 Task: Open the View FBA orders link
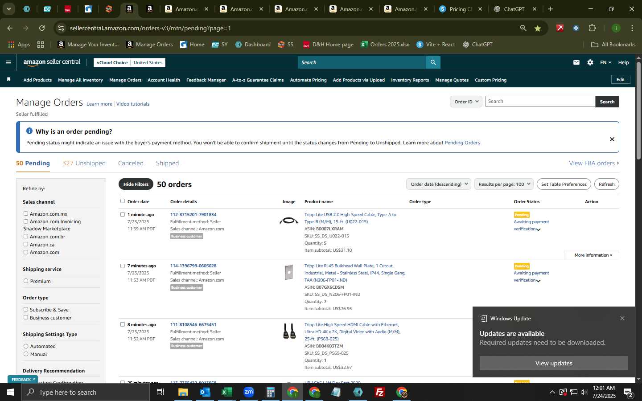594,163
